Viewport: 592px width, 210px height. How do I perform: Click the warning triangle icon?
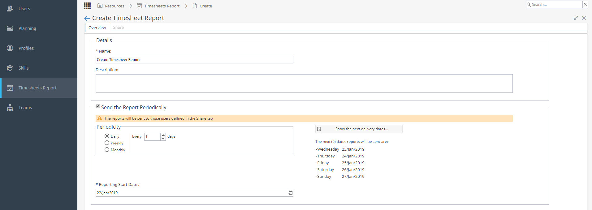[x=100, y=118]
